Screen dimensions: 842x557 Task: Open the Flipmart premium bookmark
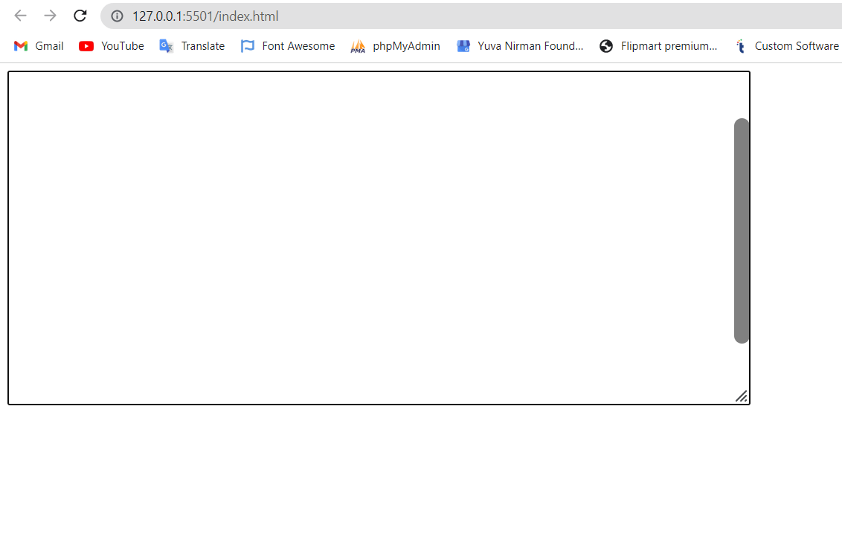(x=658, y=45)
